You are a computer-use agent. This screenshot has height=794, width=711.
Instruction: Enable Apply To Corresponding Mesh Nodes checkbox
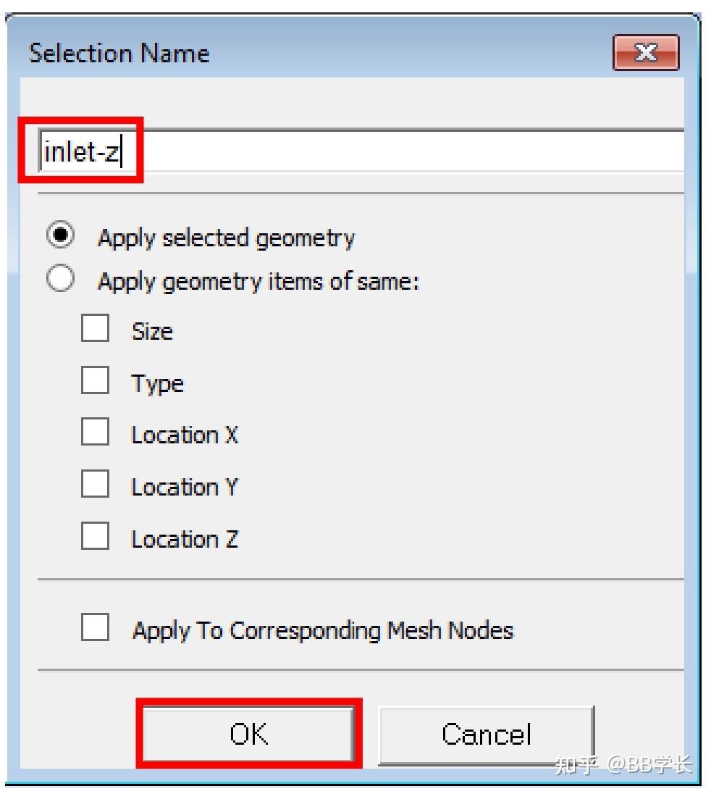point(95,628)
